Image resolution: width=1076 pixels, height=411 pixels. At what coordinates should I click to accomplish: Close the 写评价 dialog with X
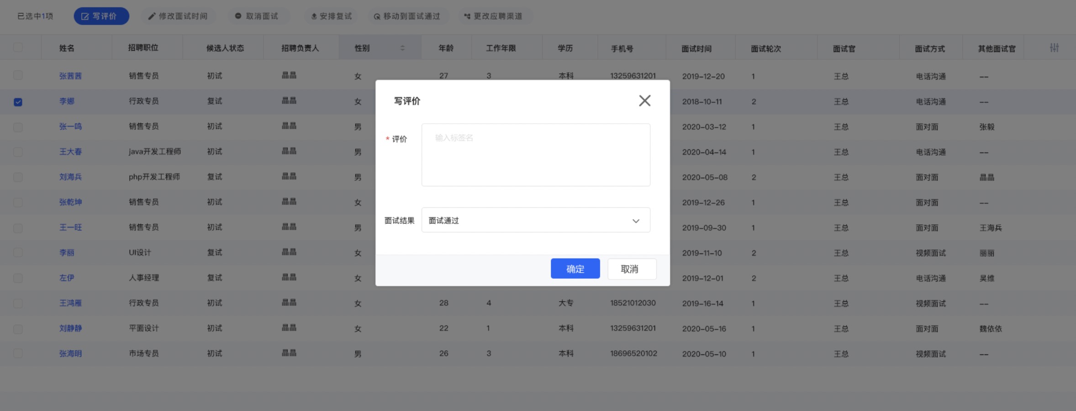coord(644,100)
